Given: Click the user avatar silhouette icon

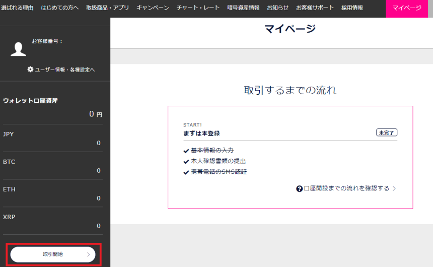Looking at the screenshot, I should pos(19,48).
